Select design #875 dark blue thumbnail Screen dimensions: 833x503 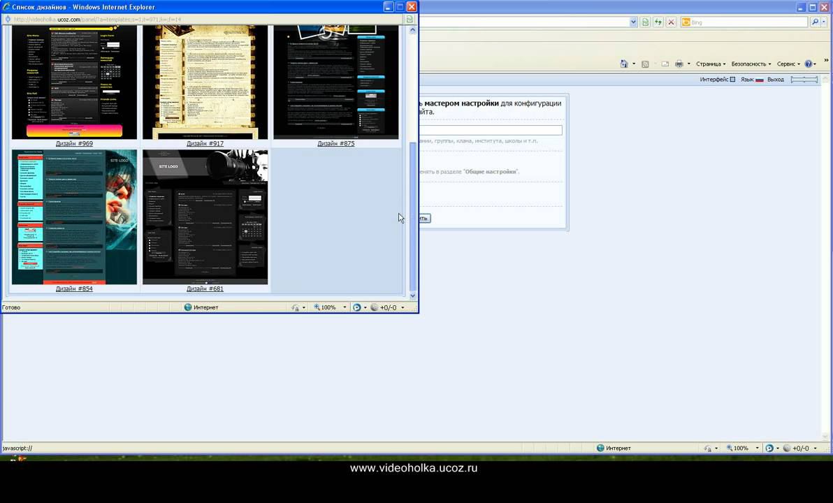(335, 82)
